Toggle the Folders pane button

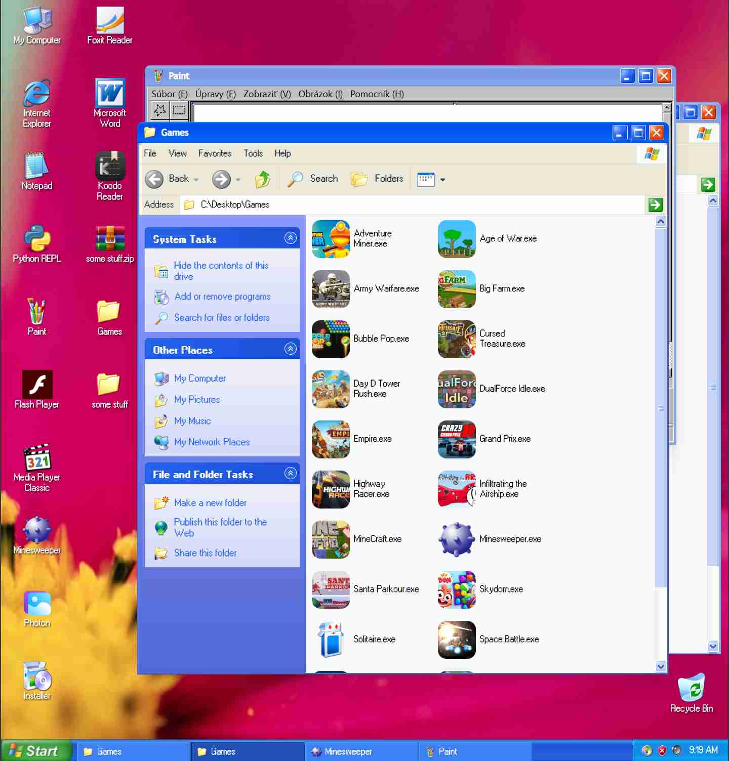click(x=378, y=179)
